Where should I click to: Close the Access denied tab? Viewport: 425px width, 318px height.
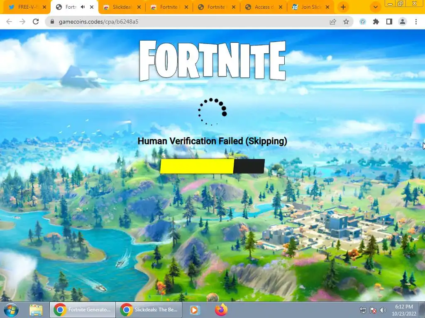(281, 7)
